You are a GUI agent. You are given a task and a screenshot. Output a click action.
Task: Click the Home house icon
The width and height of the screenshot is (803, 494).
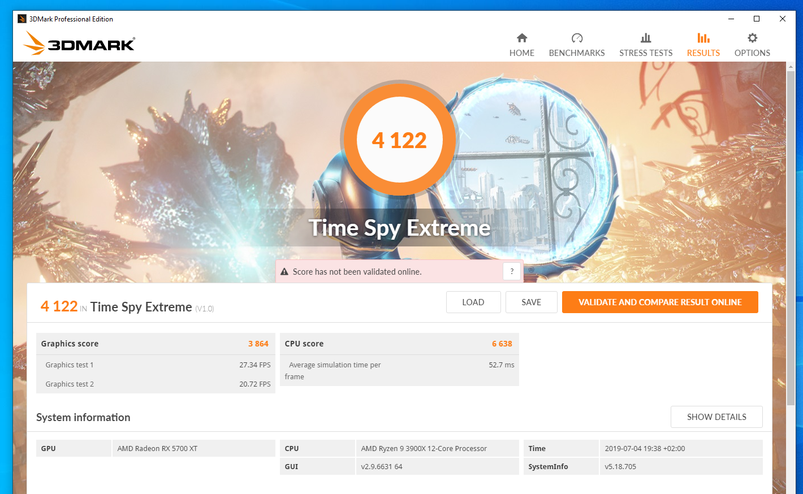pyautogui.click(x=522, y=38)
